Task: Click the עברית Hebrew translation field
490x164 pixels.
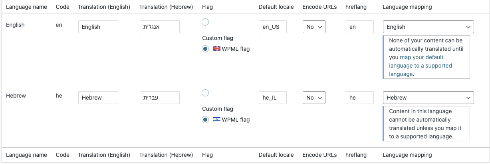Action: click(160, 98)
